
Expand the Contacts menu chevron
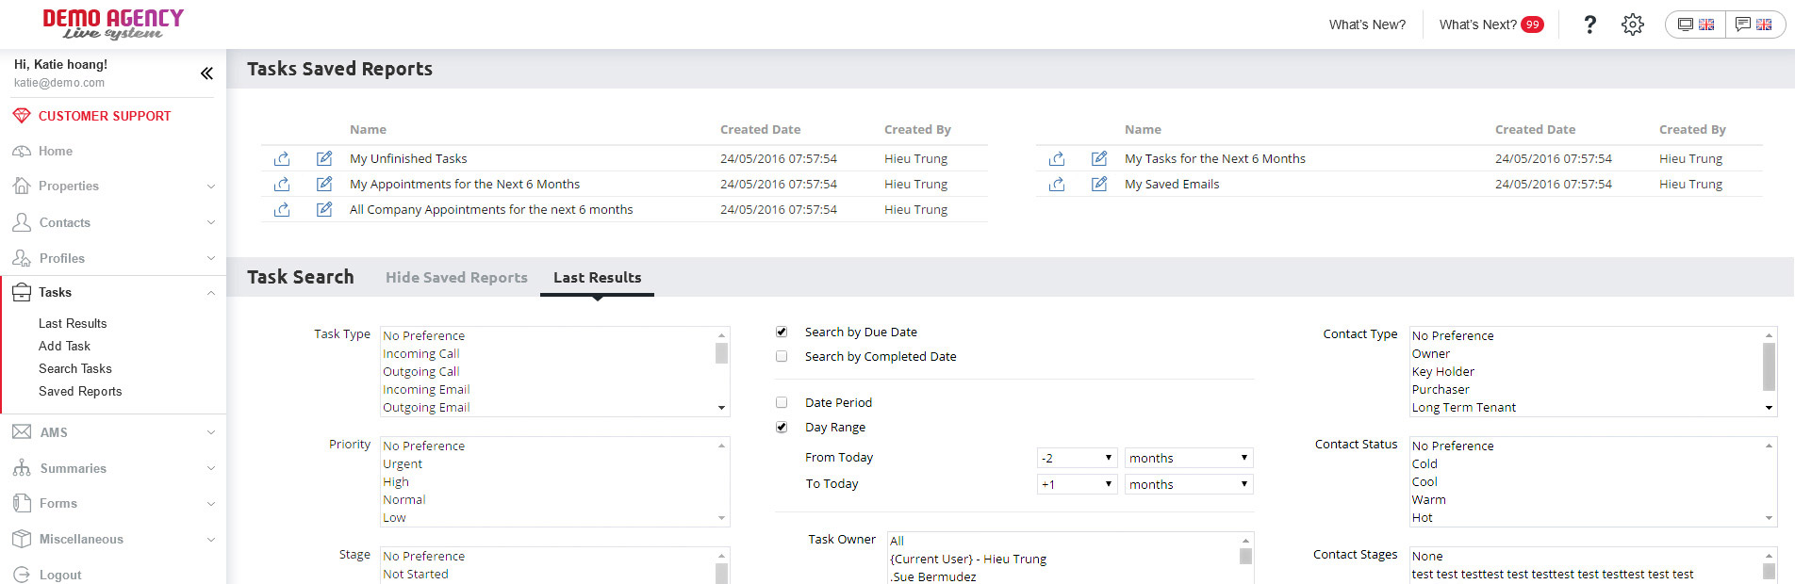tap(210, 222)
